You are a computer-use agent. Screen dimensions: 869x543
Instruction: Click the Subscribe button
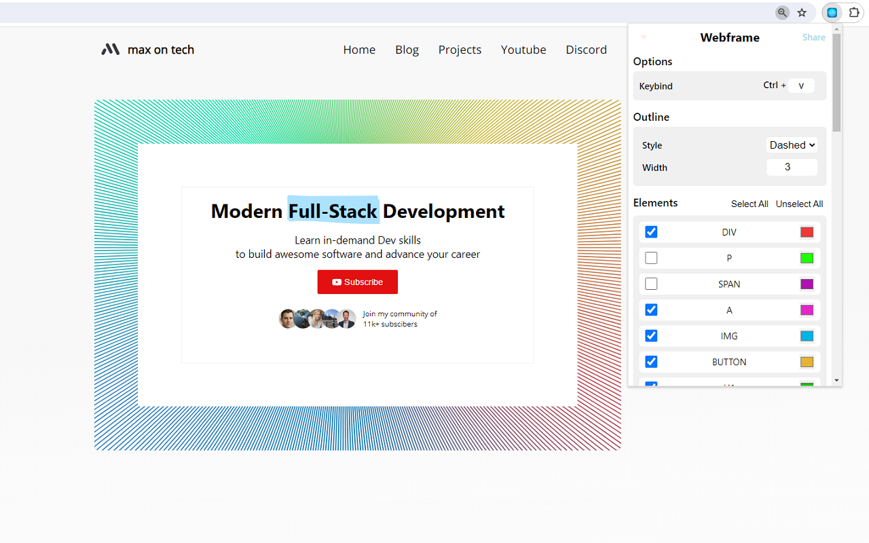358,282
